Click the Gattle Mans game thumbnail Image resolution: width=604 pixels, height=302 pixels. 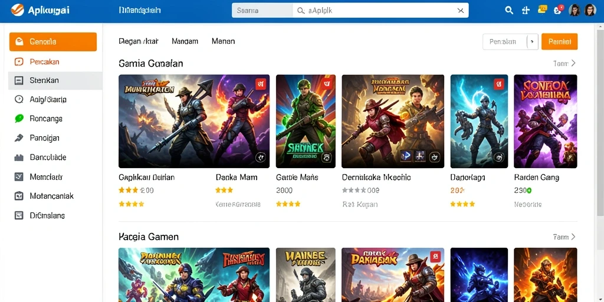[306, 122]
